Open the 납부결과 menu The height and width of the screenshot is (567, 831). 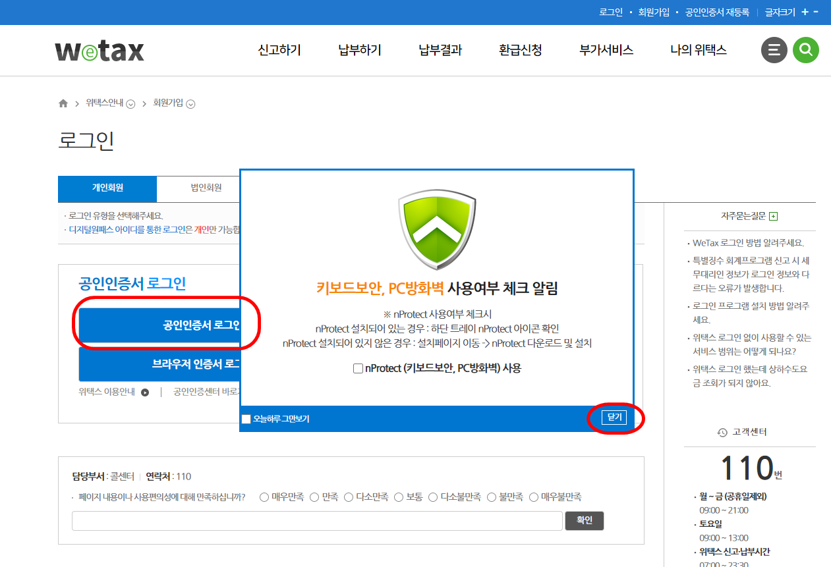tap(440, 50)
